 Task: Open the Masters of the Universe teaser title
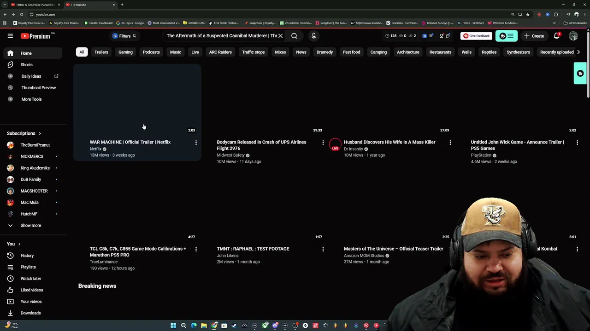click(x=393, y=249)
